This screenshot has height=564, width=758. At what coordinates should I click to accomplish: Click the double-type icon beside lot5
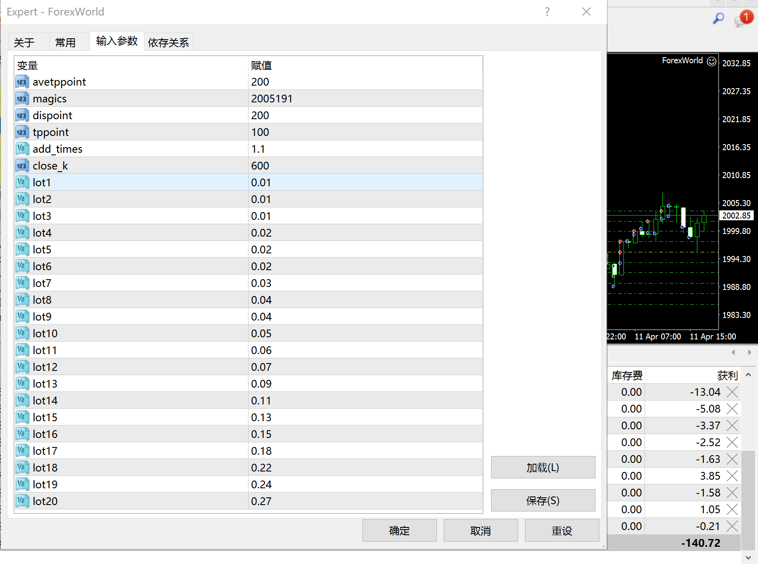coord(22,250)
